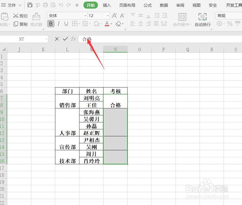Click the center horizontally icon
This screenshot has width=242, height=205.
[141, 24]
